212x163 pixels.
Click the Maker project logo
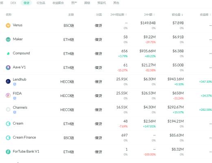8,40
